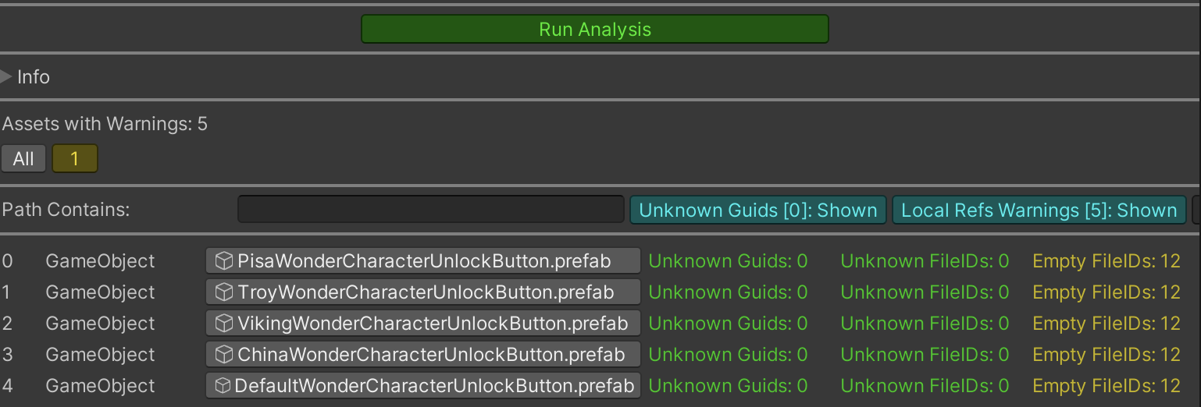Viewport: 1201px width, 407px height.
Task: Open PisaWonderCharacterUnlockButton.prefab asset field
Action: pos(423,261)
